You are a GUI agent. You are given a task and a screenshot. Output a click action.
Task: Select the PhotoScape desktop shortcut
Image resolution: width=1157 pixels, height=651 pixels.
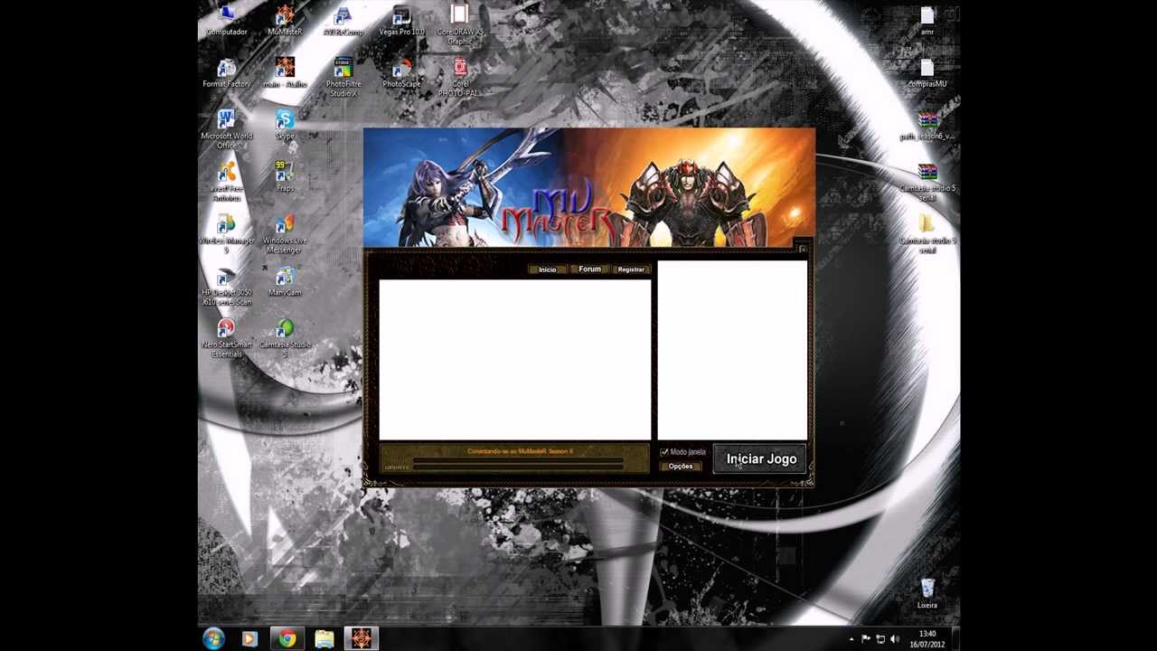[401, 73]
